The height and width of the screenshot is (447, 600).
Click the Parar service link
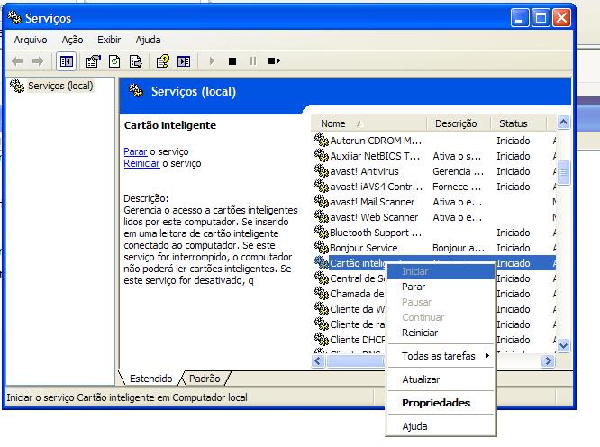[135, 151]
